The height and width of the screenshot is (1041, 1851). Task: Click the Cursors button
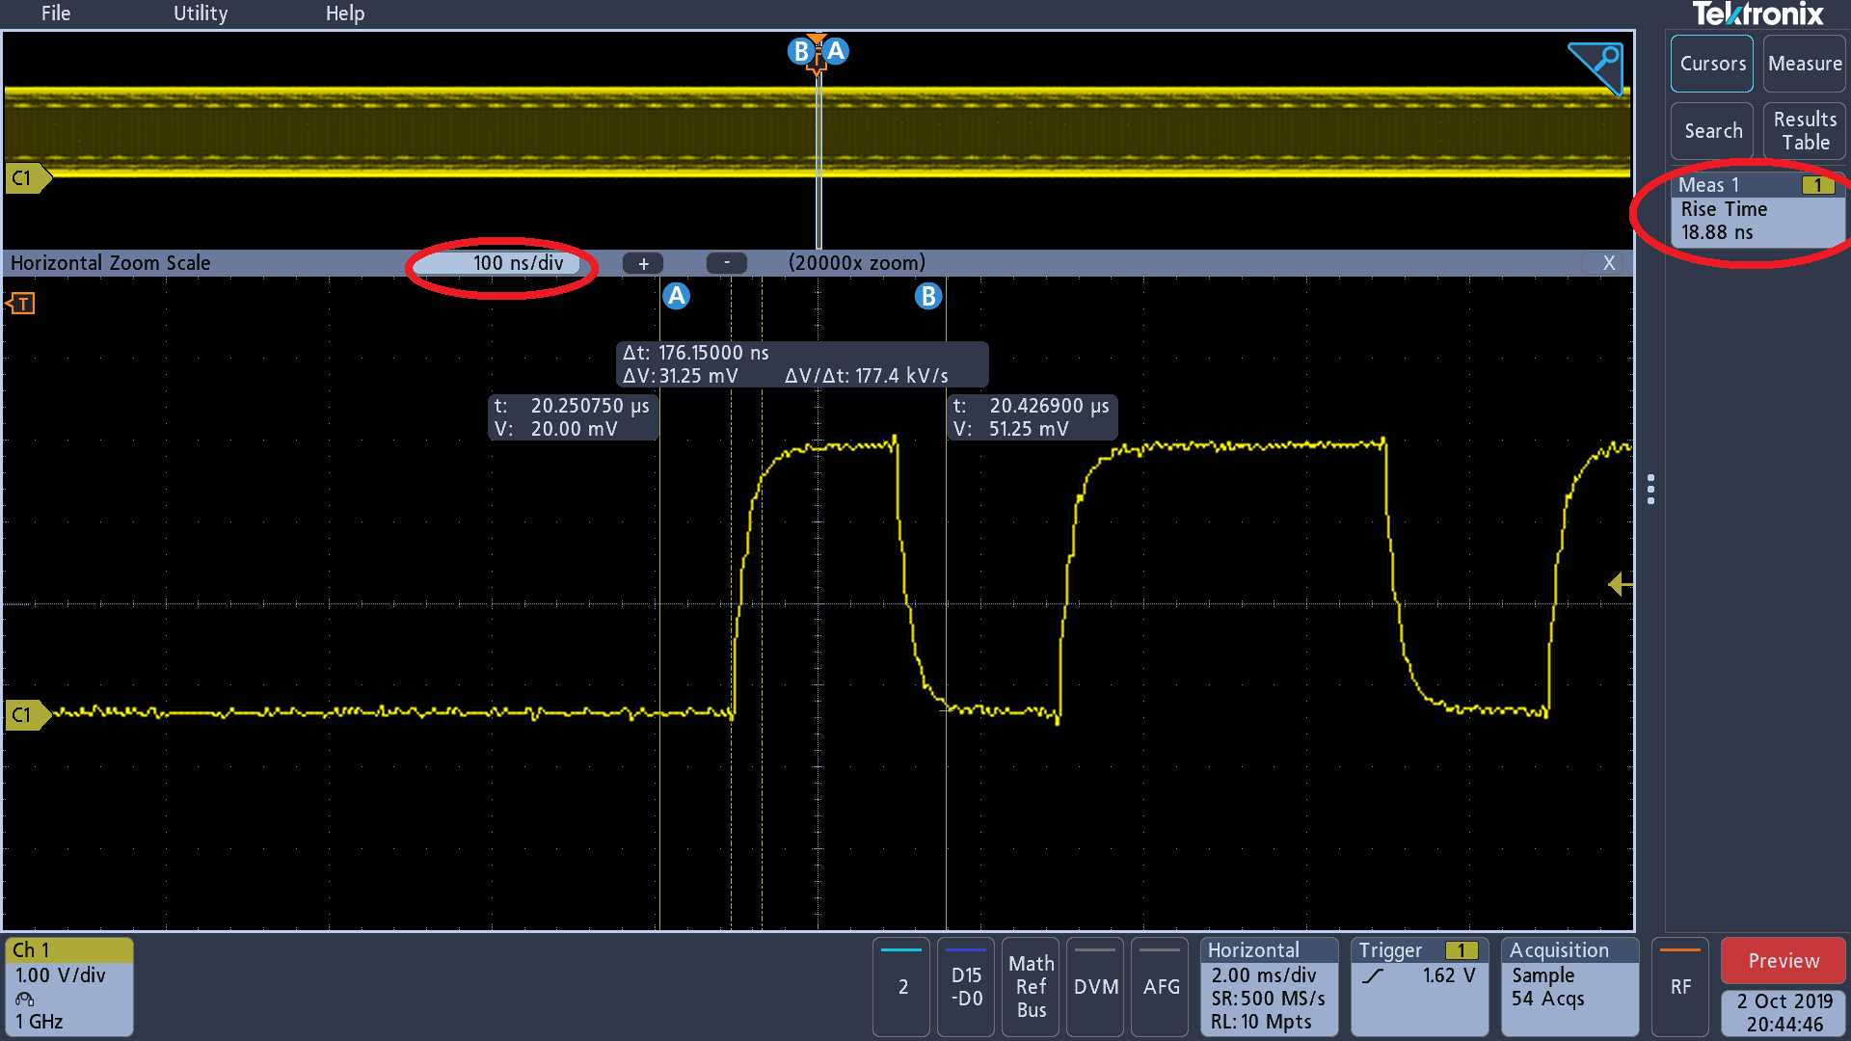coord(1712,64)
